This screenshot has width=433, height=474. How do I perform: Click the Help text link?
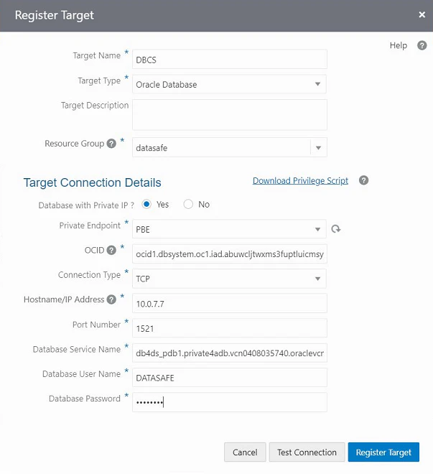tap(399, 45)
